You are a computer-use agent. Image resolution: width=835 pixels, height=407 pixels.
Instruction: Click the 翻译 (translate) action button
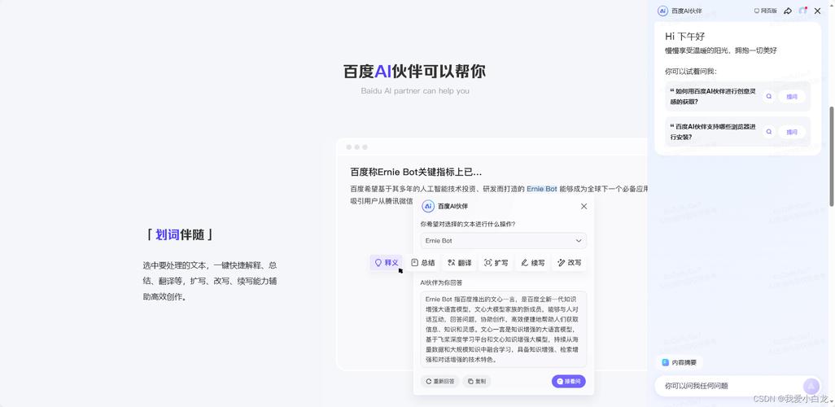click(x=460, y=263)
